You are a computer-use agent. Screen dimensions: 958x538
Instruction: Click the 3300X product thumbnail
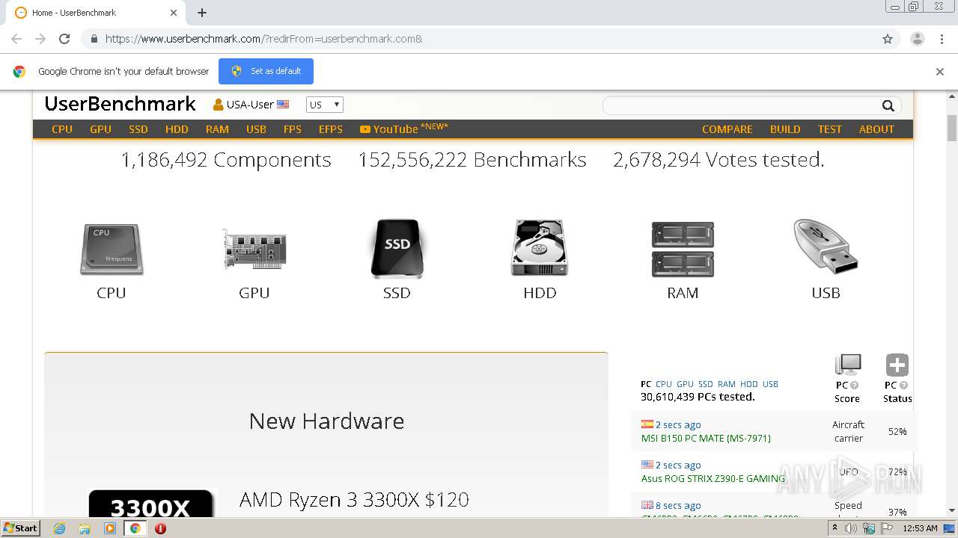152,504
